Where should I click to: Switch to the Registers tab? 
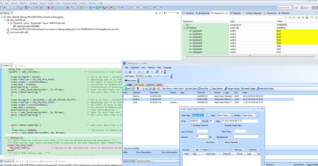click(236, 13)
